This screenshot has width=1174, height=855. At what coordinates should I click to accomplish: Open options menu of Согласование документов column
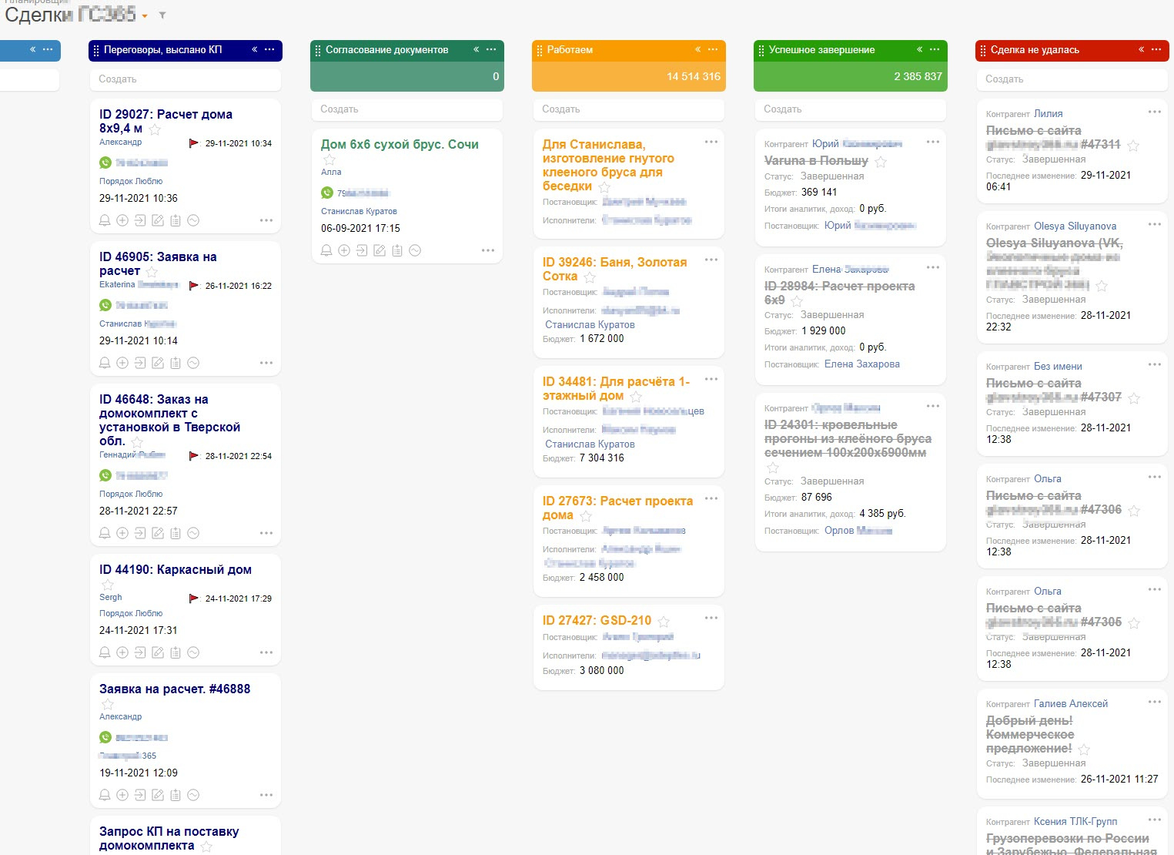491,49
